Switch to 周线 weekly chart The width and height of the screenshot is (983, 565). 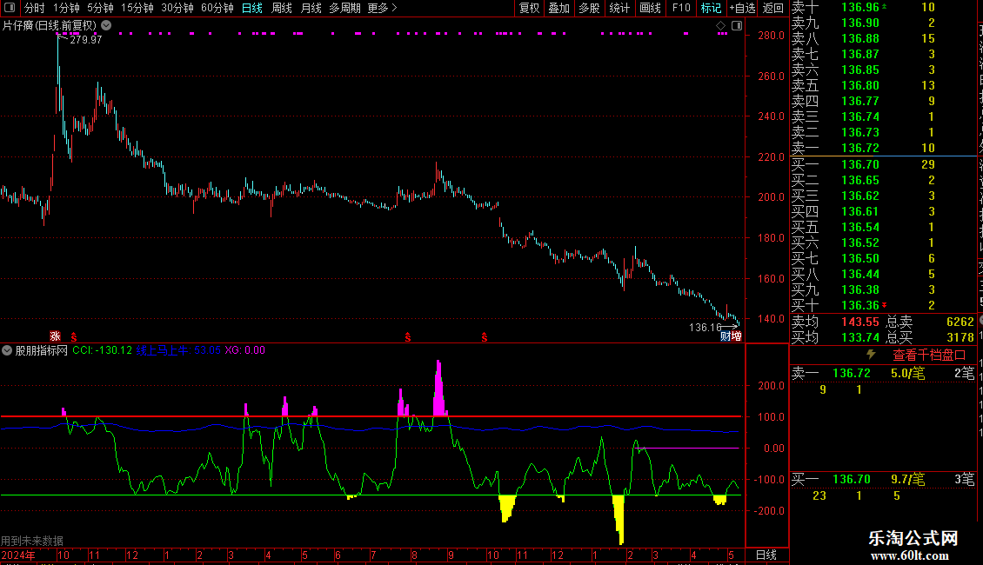coord(282,8)
